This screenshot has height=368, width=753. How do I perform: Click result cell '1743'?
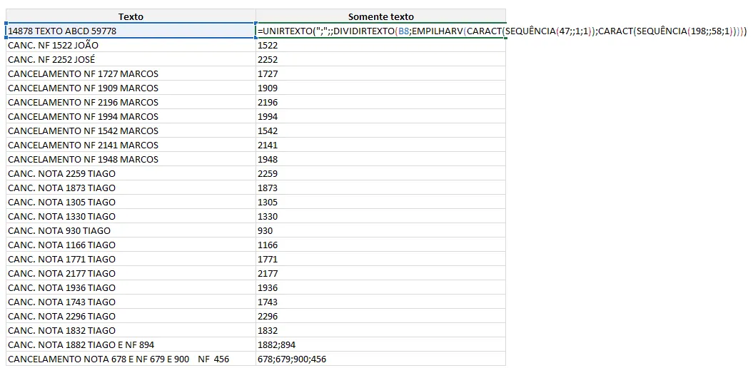[x=381, y=302]
